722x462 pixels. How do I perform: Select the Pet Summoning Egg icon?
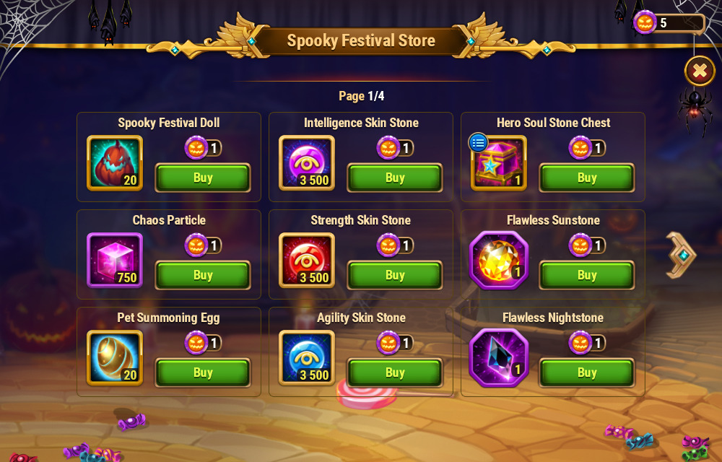115,358
